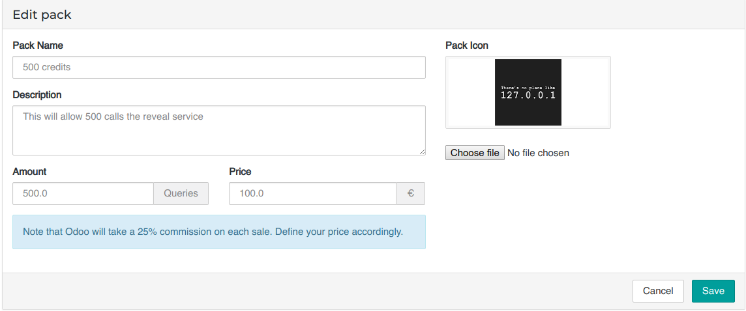
Task: Click the Queries unit addon
Action: click(x=181, y=193)
